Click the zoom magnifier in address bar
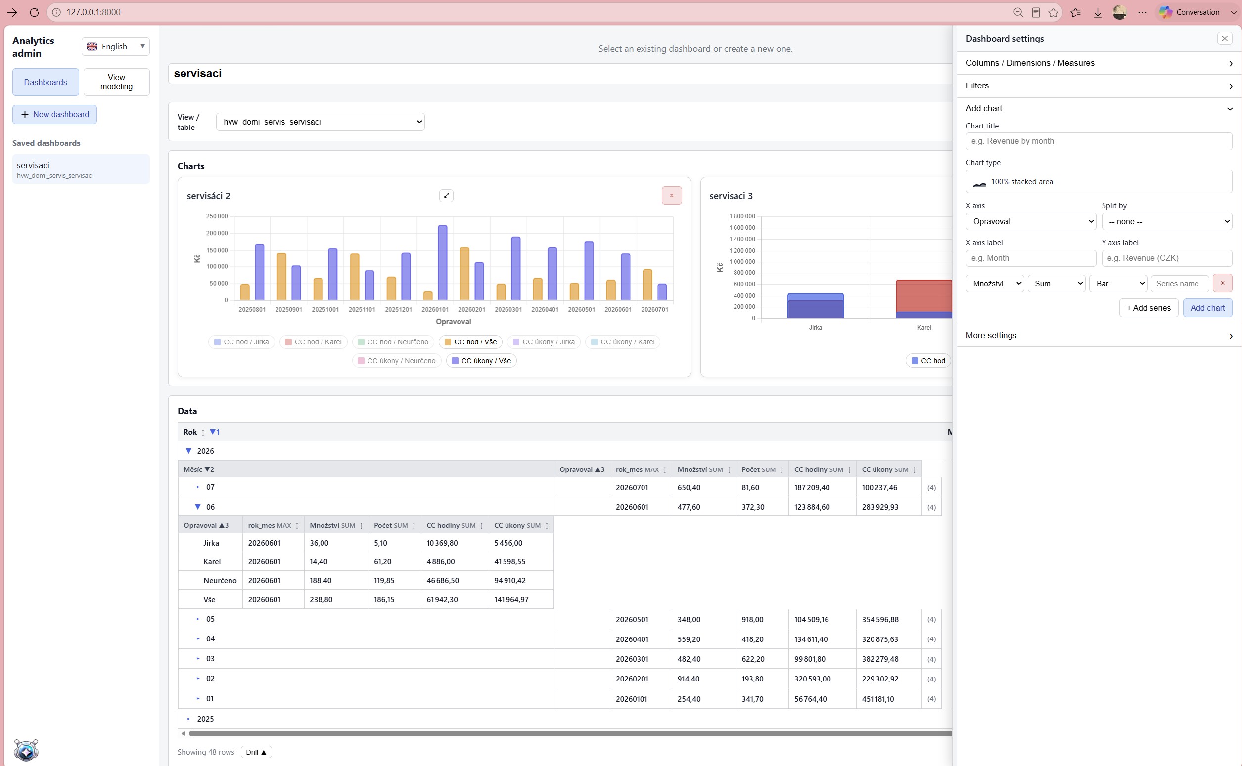 tap(1018, 13)
